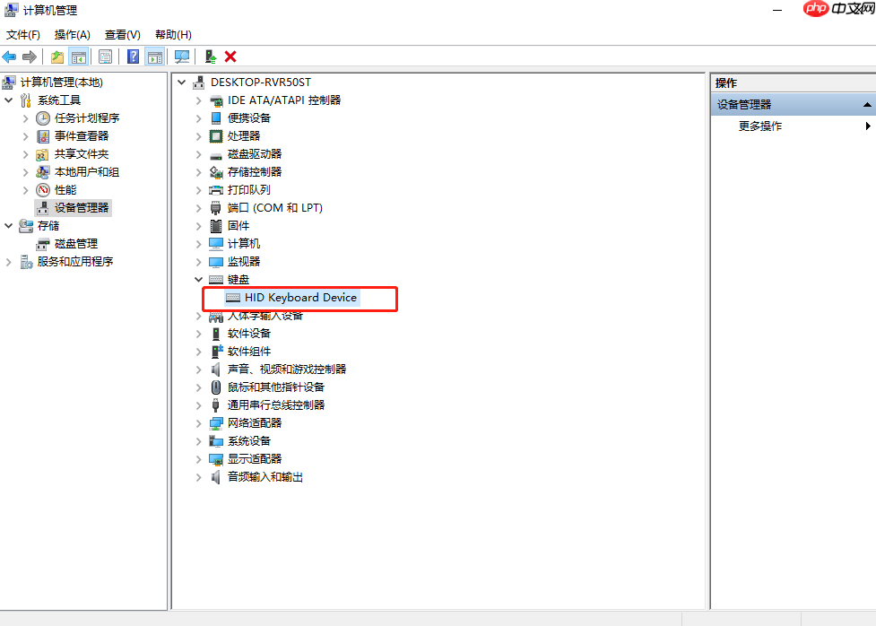
Task: Collapse the 键盘 device category
Action: tap(198, 279)
